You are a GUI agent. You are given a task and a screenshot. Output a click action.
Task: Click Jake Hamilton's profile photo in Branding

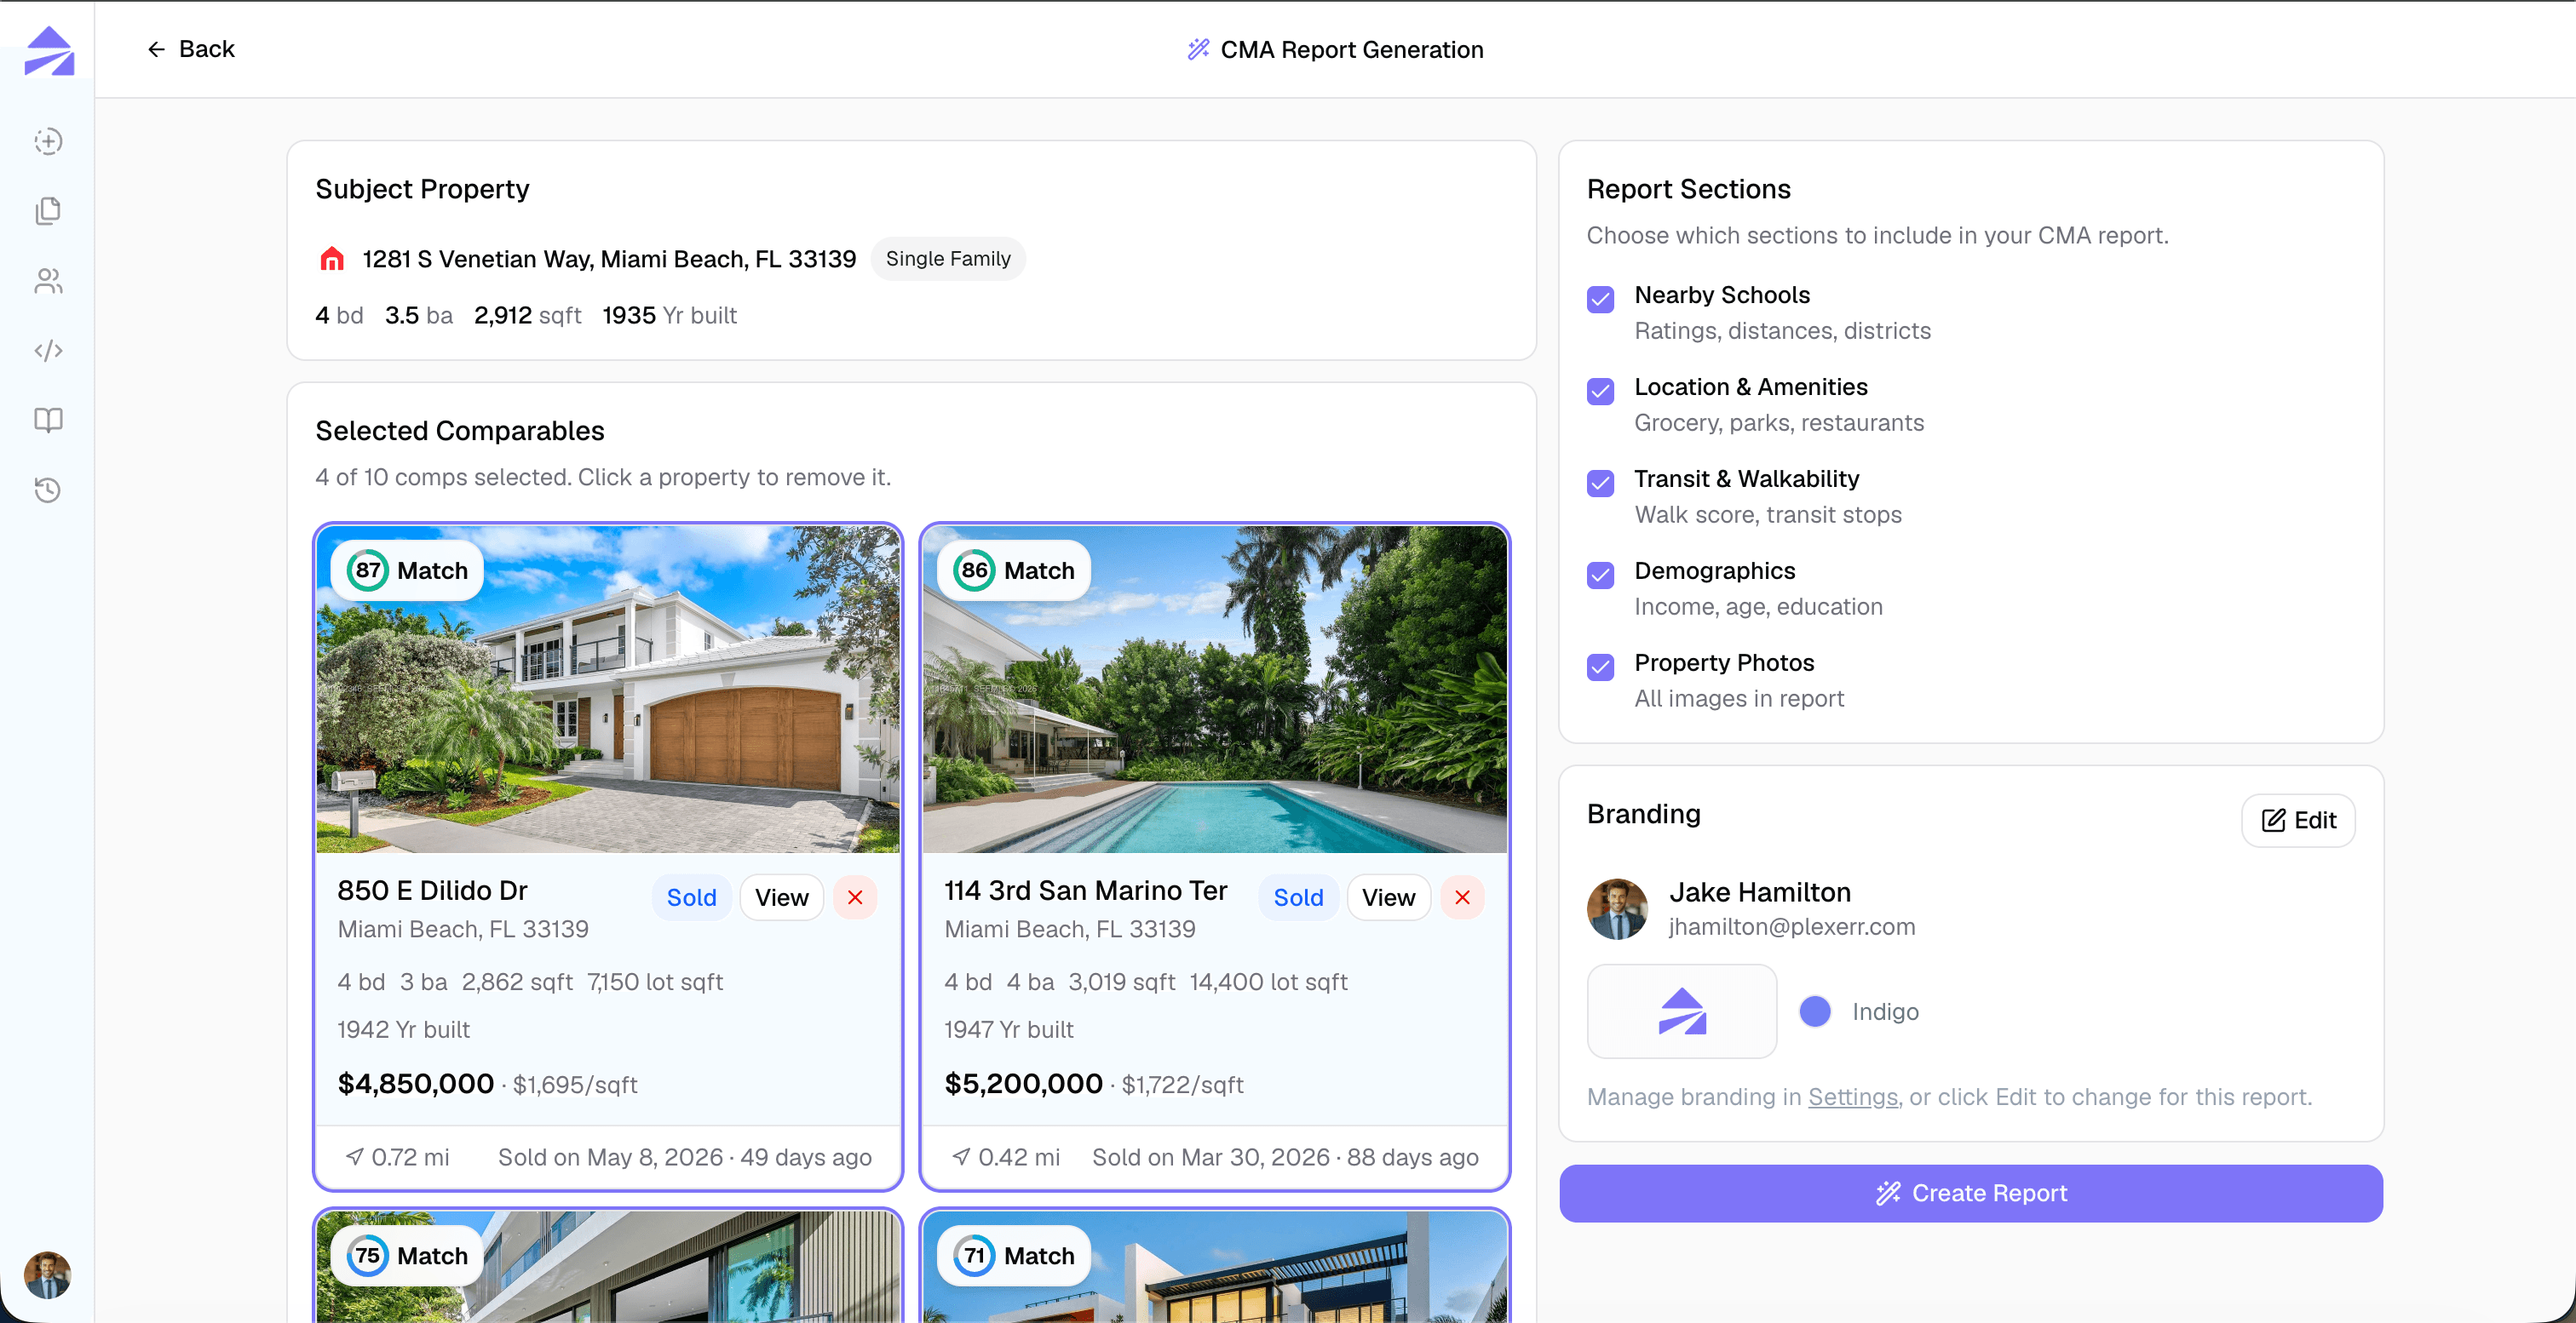(x=1617, y=908)
